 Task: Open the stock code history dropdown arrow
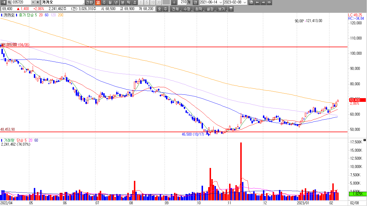click(33, 2)
